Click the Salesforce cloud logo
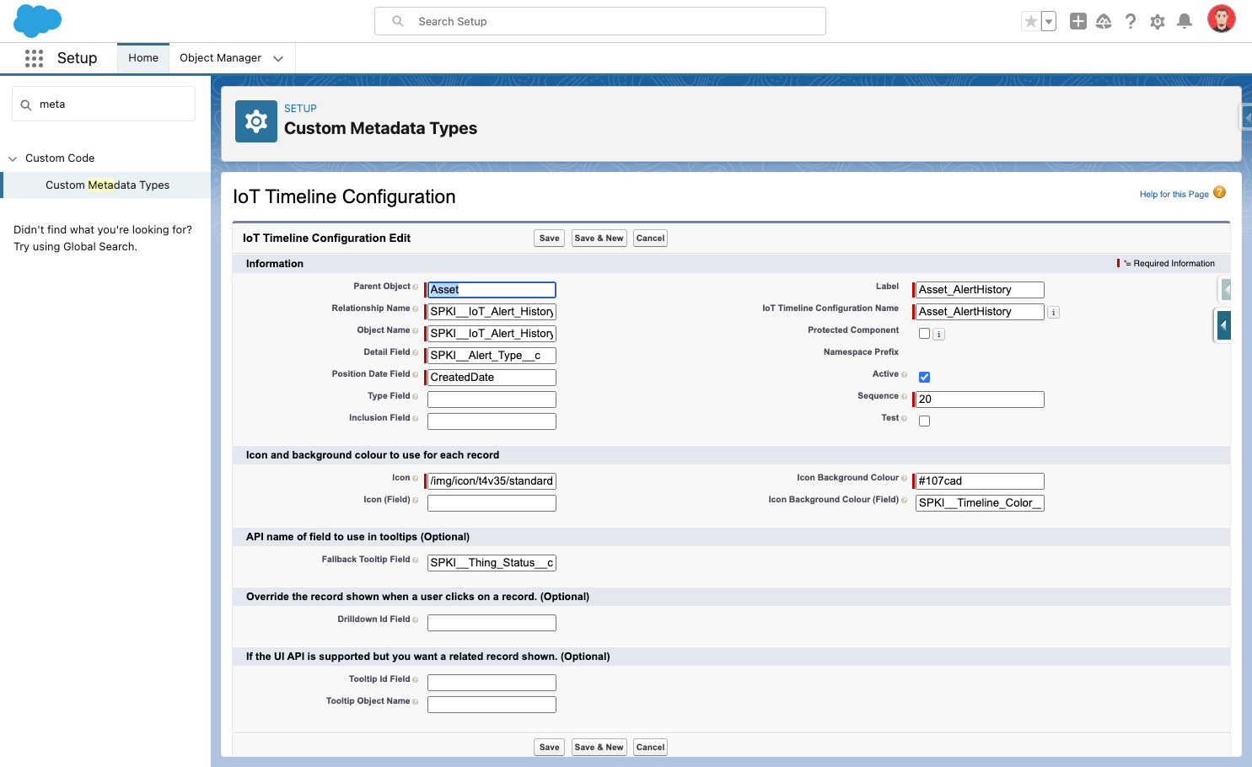1252x767 pixels. pyautogui.click(x=38, y=20)
